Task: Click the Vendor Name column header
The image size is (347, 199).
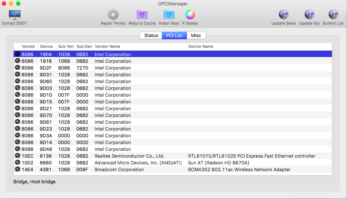Action: coord(107,46)
